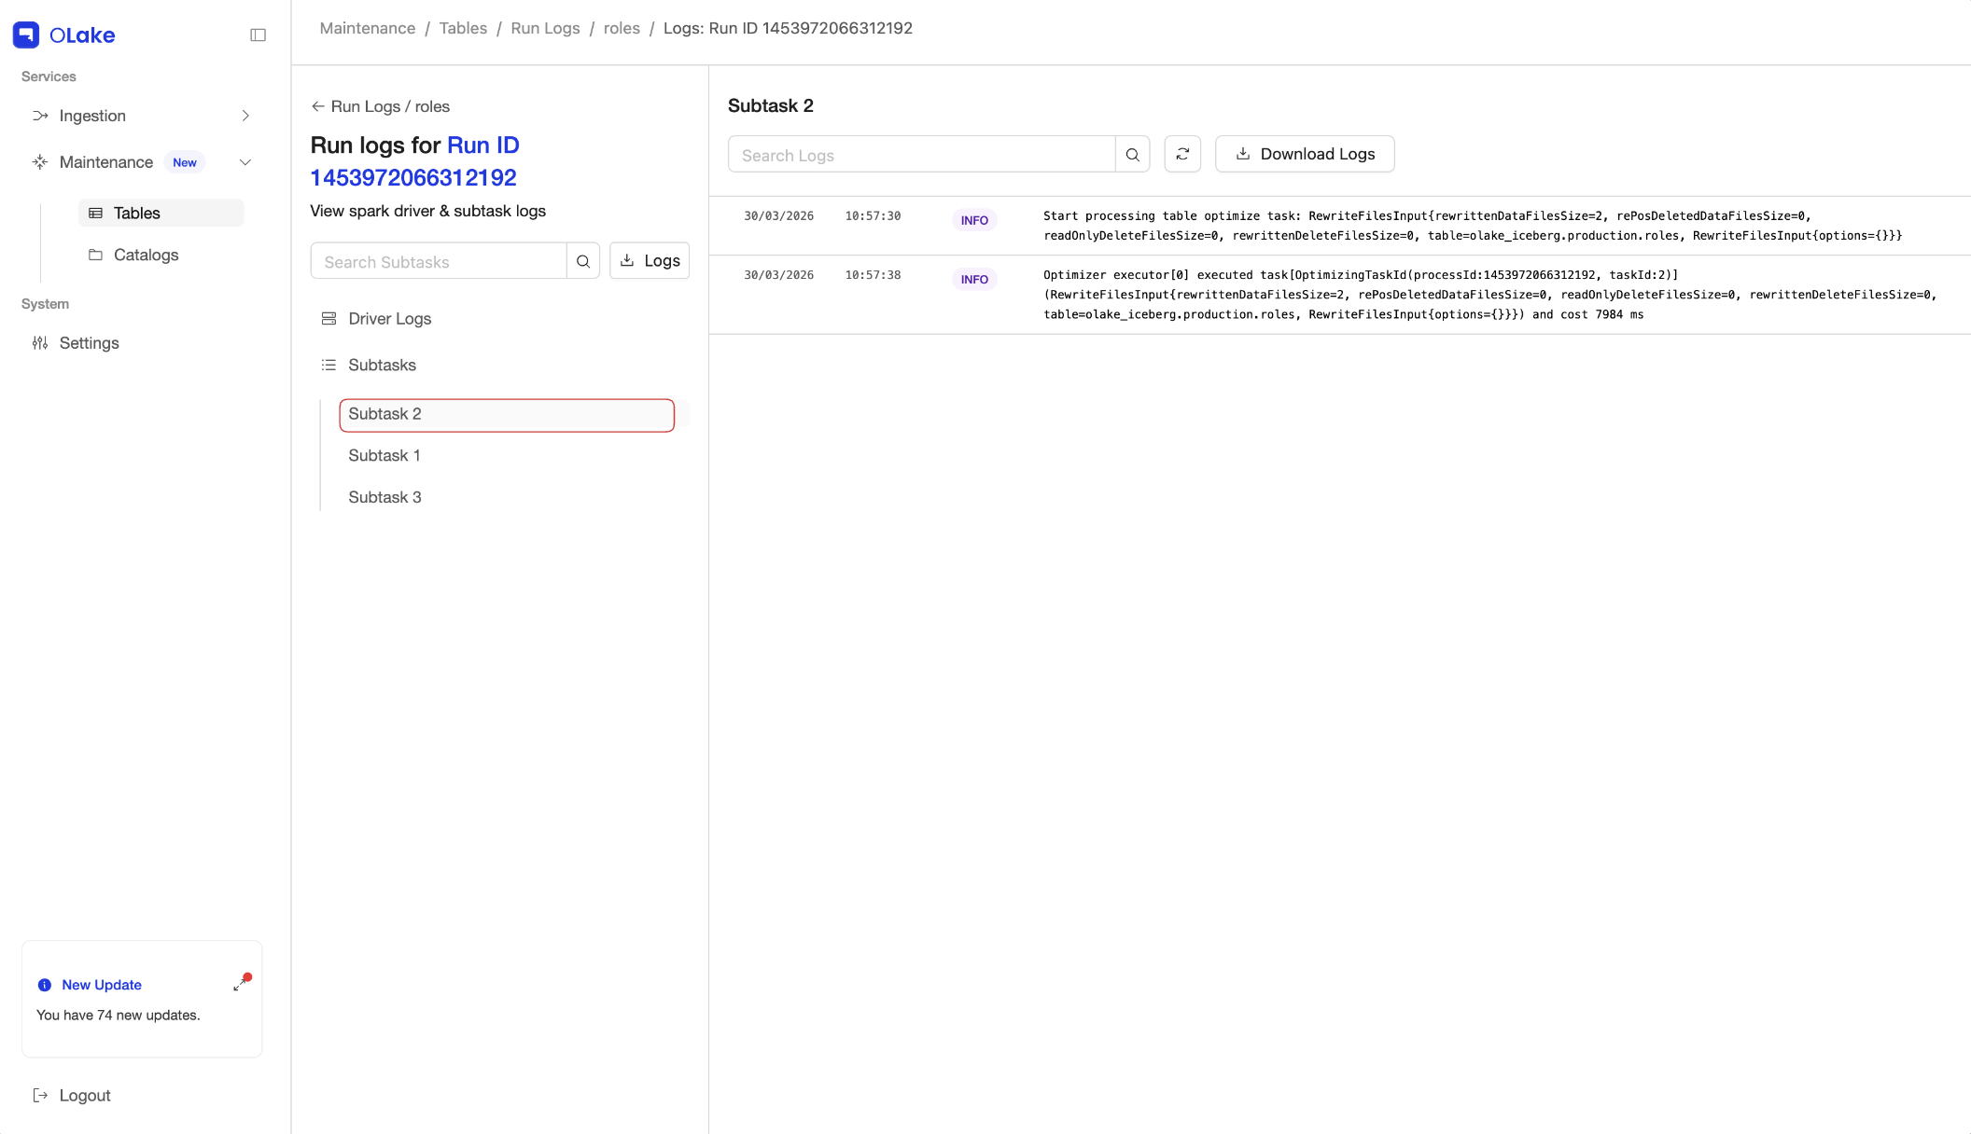Select Subtask 1 from the subtask list
This screenshot has width=1971, height=1134.
[384, 455]
